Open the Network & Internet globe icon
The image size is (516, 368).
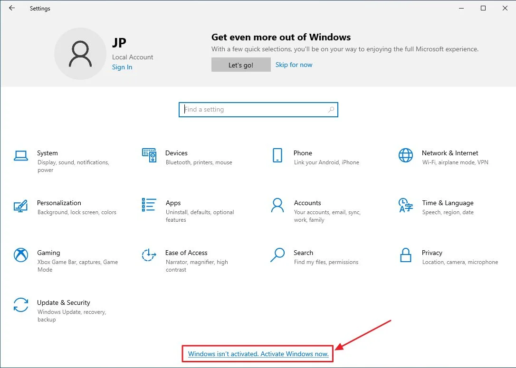coord(405,155)
